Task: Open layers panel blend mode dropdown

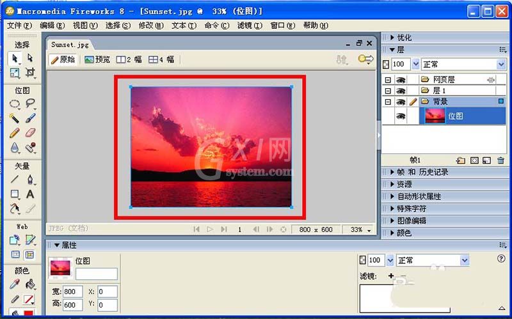Action: click(501, 65)
